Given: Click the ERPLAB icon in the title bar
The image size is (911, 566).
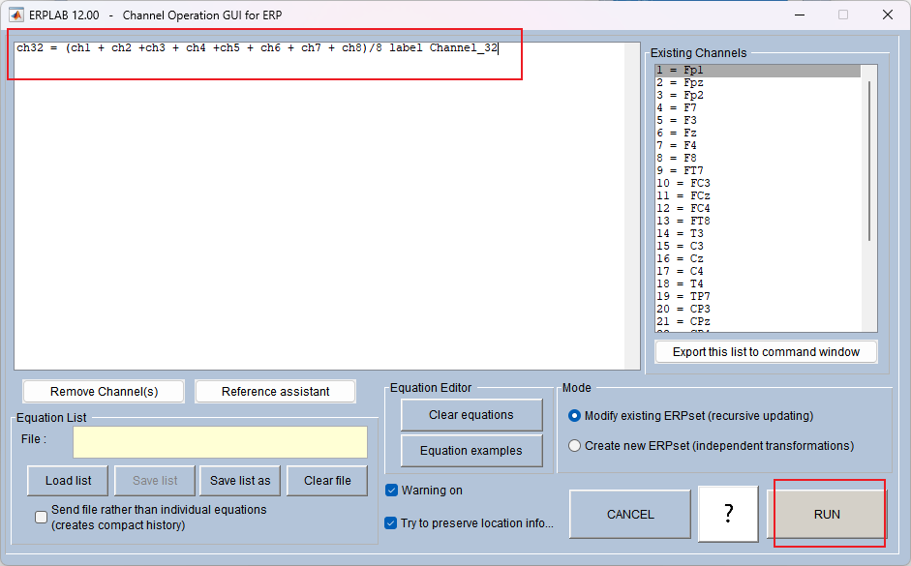Looking at the screenshot, I should click(16, 15).
